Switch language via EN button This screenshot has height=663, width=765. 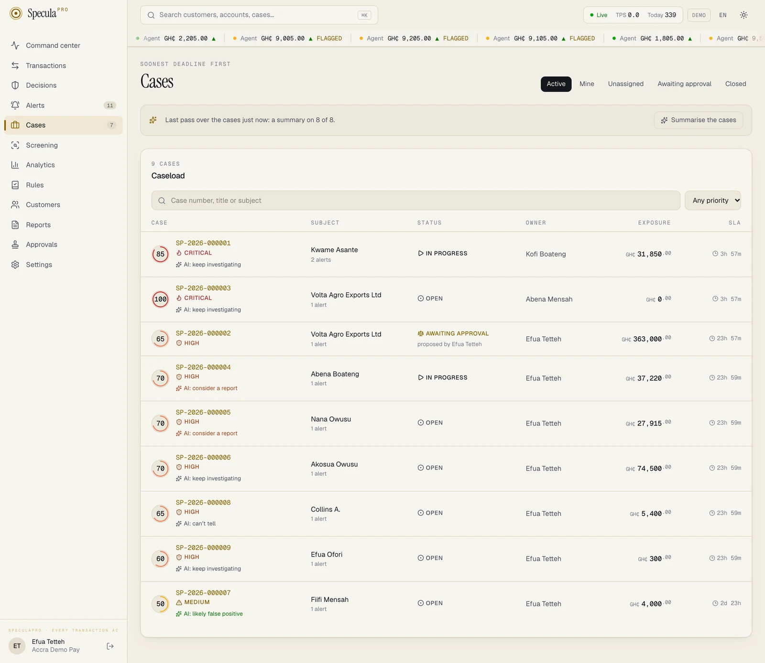(x=723, y=15)
